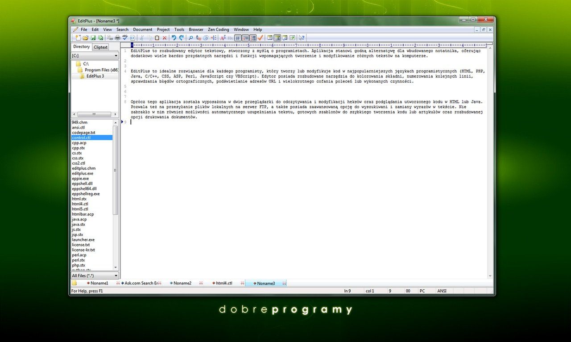Select Program Files (x86) folder in tree
Image resolution: width=571 pixels, height=342 pixels.
point(98,70)
